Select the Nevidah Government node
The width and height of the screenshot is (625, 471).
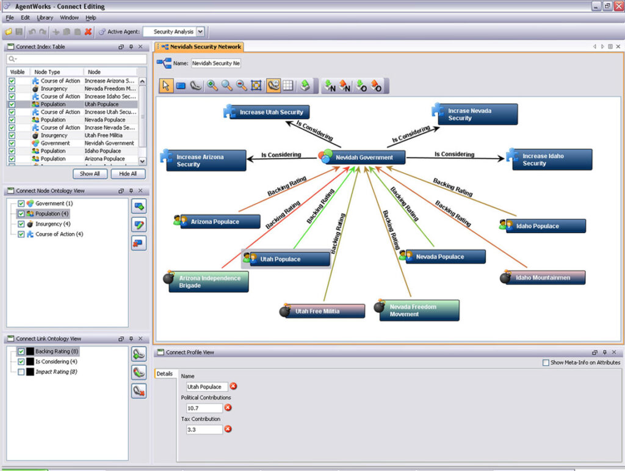[362, 157]
